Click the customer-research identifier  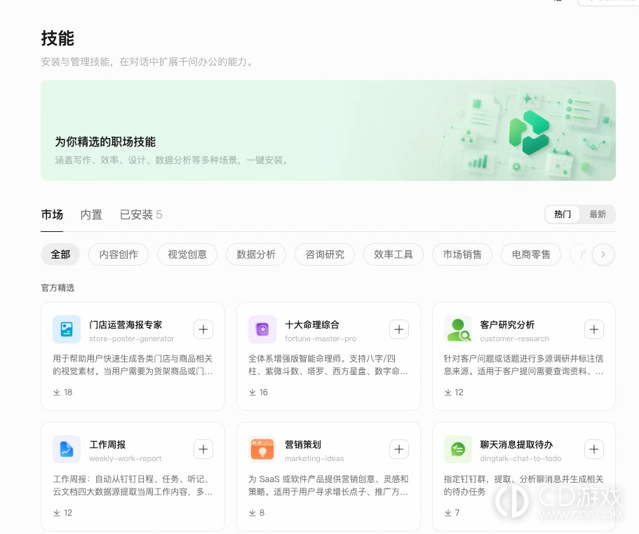pos(514,338)
